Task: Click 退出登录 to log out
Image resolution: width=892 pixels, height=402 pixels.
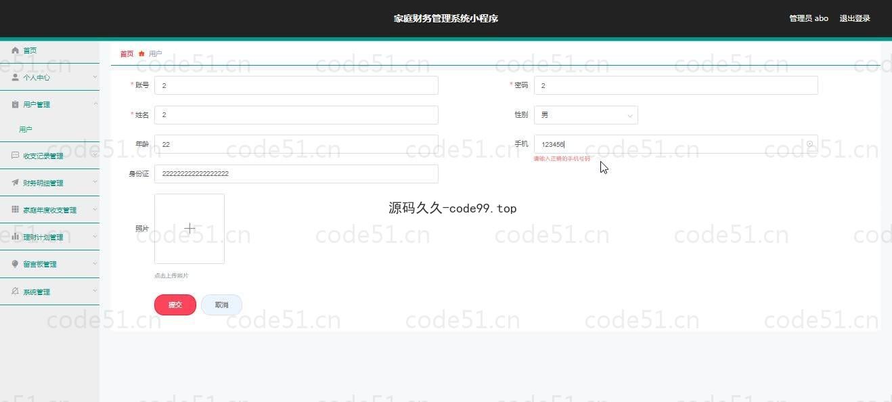Action: click(855, 18)
